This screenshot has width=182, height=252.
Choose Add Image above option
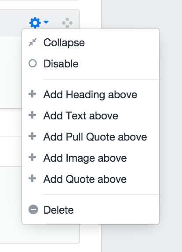[91, 158]
